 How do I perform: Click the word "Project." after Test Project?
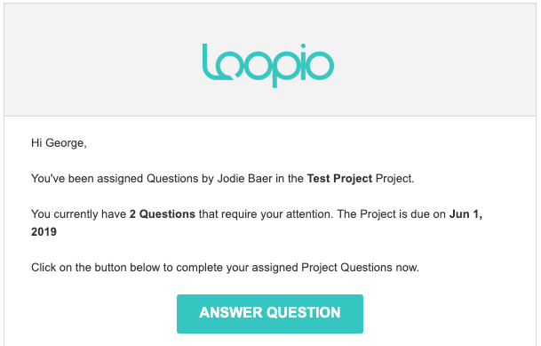394,179
